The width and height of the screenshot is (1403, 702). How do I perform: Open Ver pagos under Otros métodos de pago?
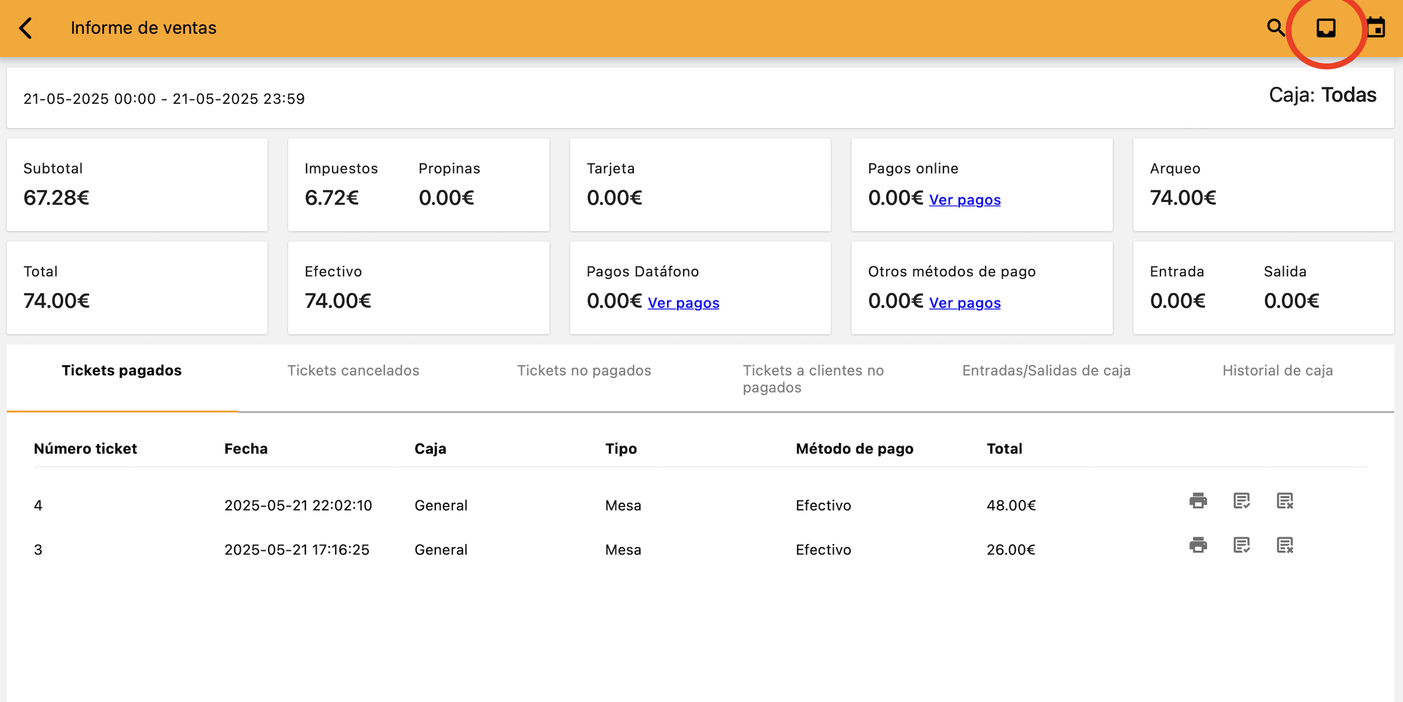pos(965,303)
